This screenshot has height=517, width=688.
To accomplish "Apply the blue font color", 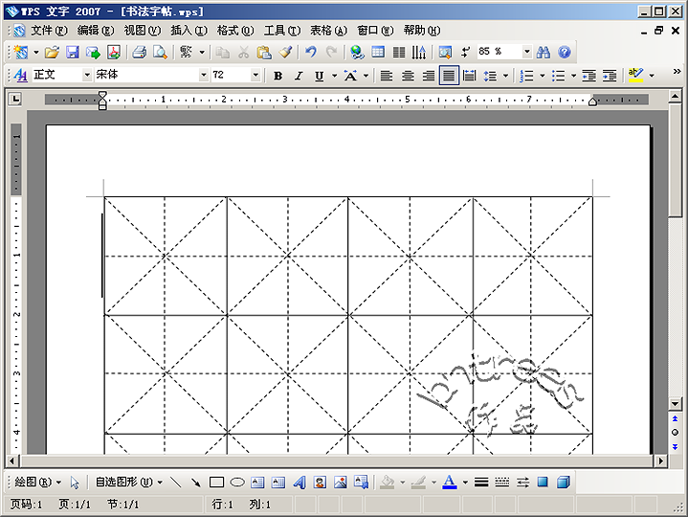I will click(x=450, y=483).
